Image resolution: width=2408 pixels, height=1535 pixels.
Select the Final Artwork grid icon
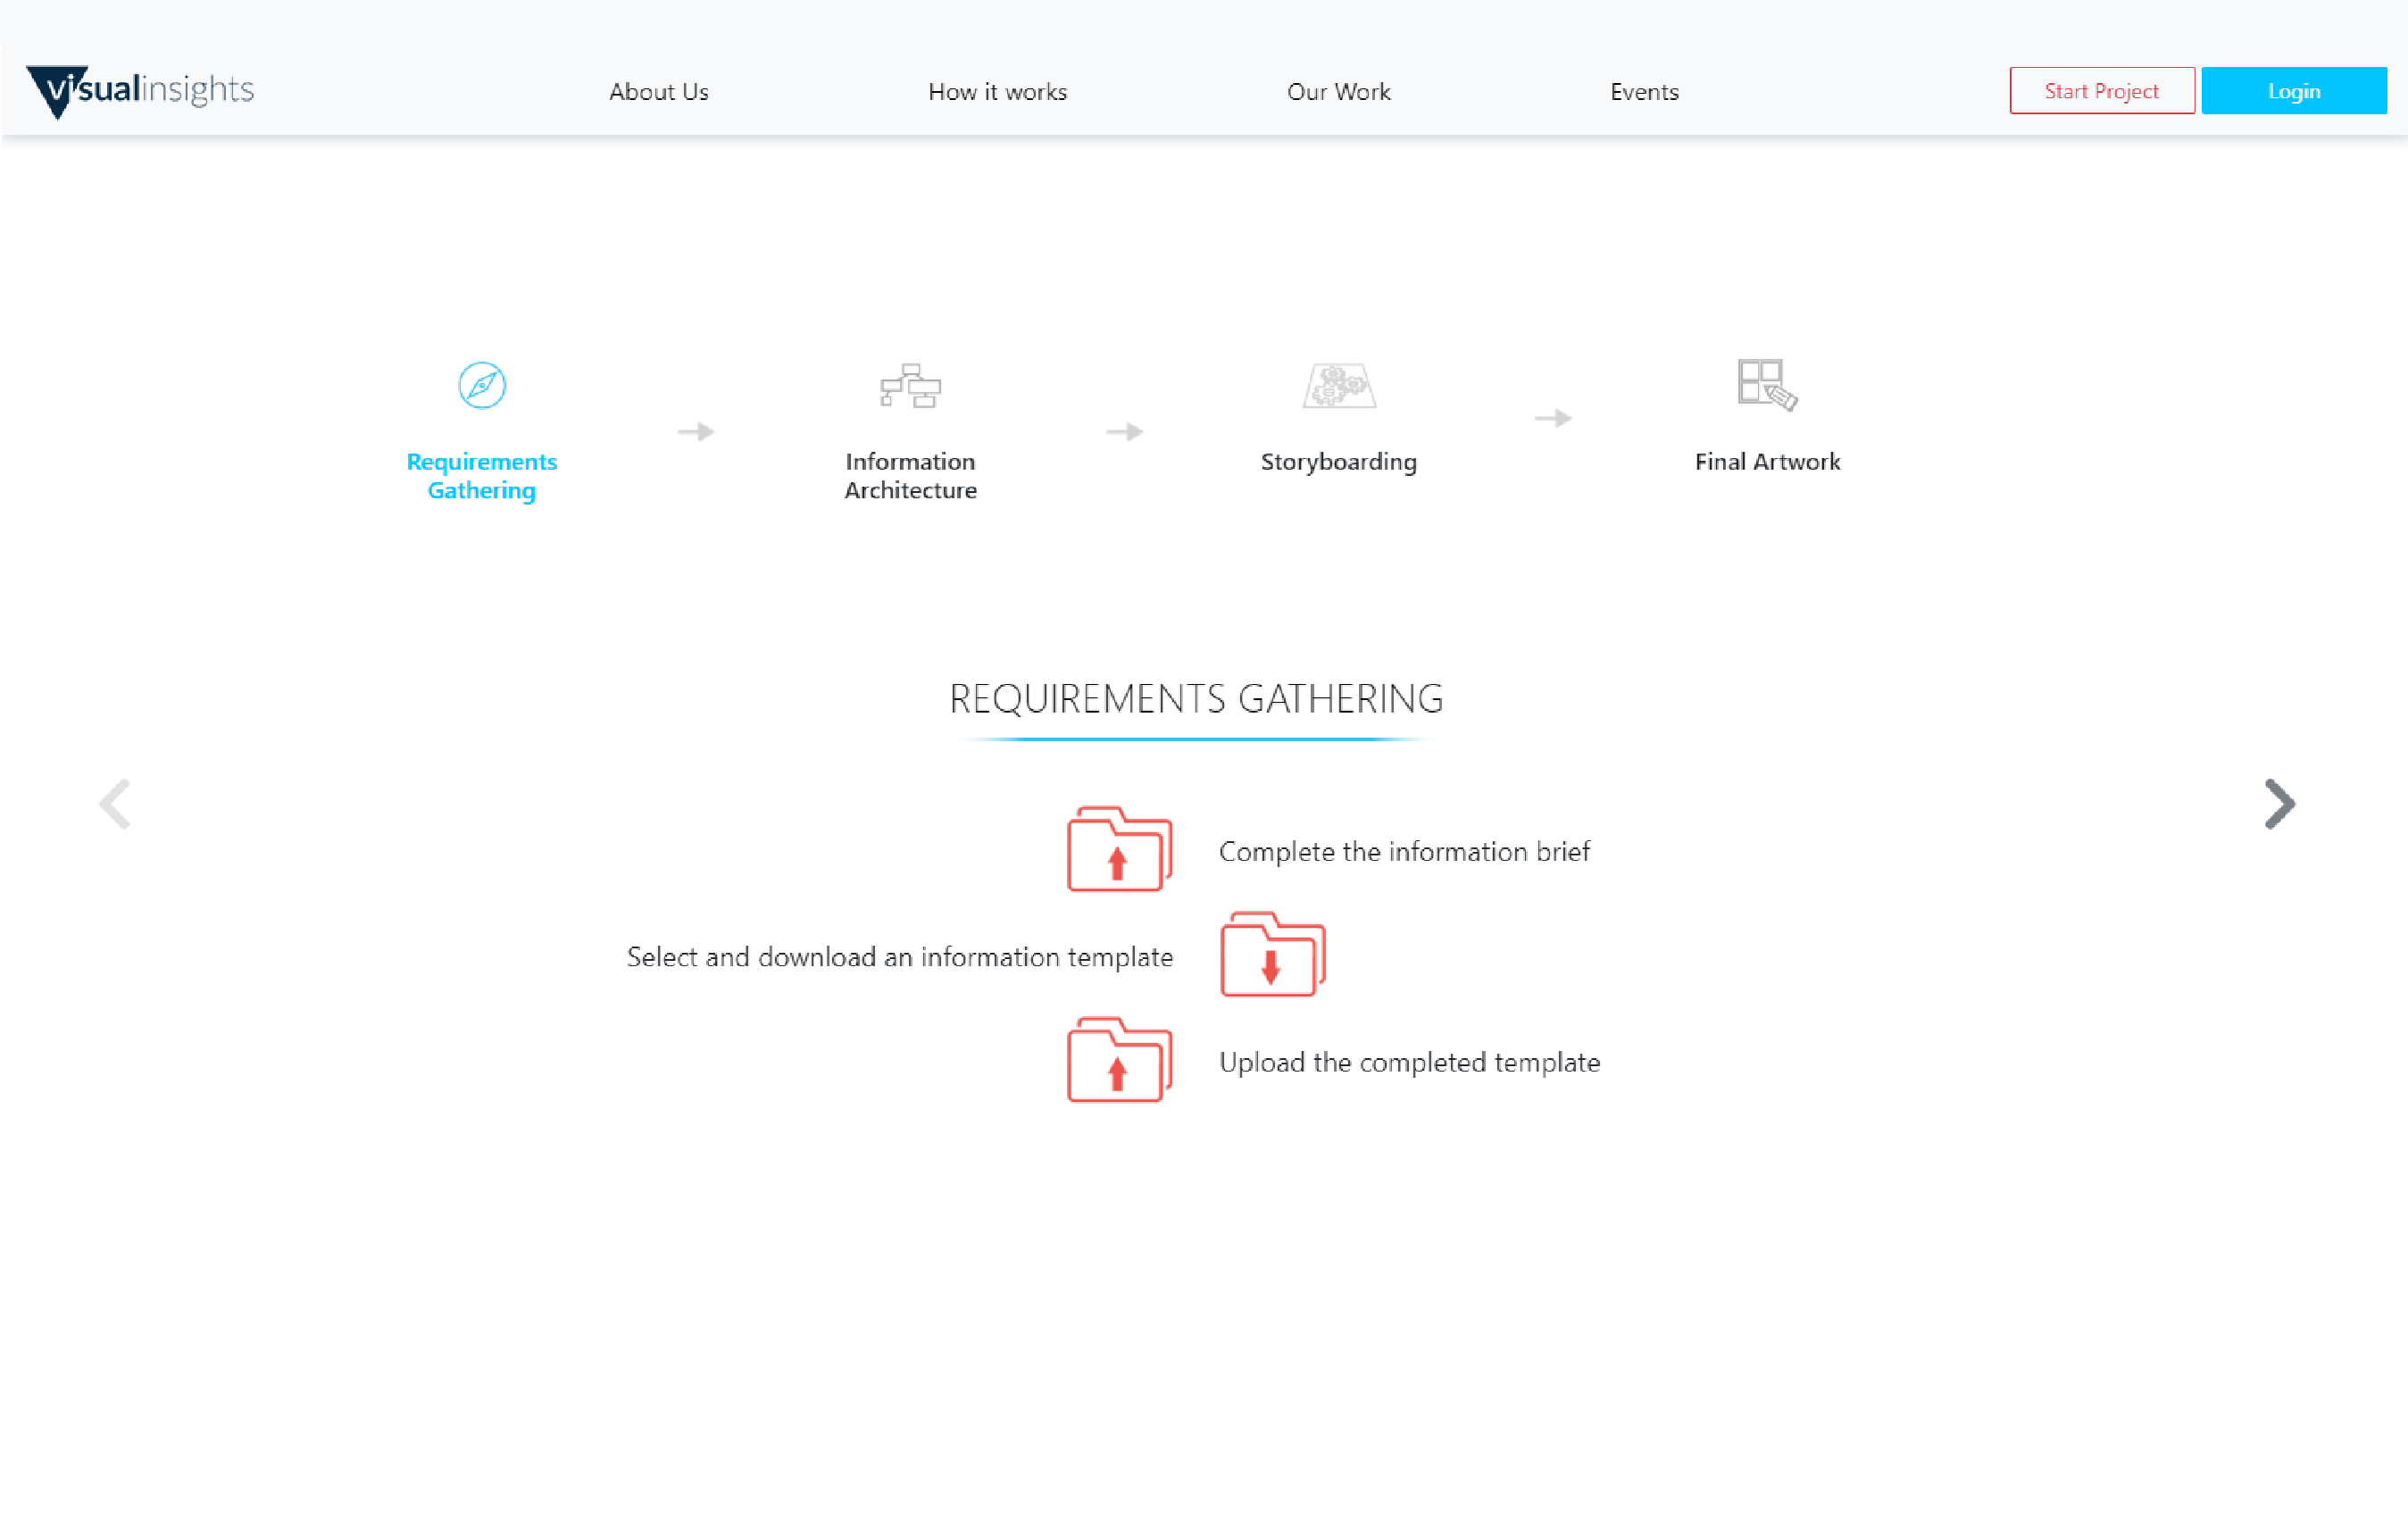pos(1767,385)
